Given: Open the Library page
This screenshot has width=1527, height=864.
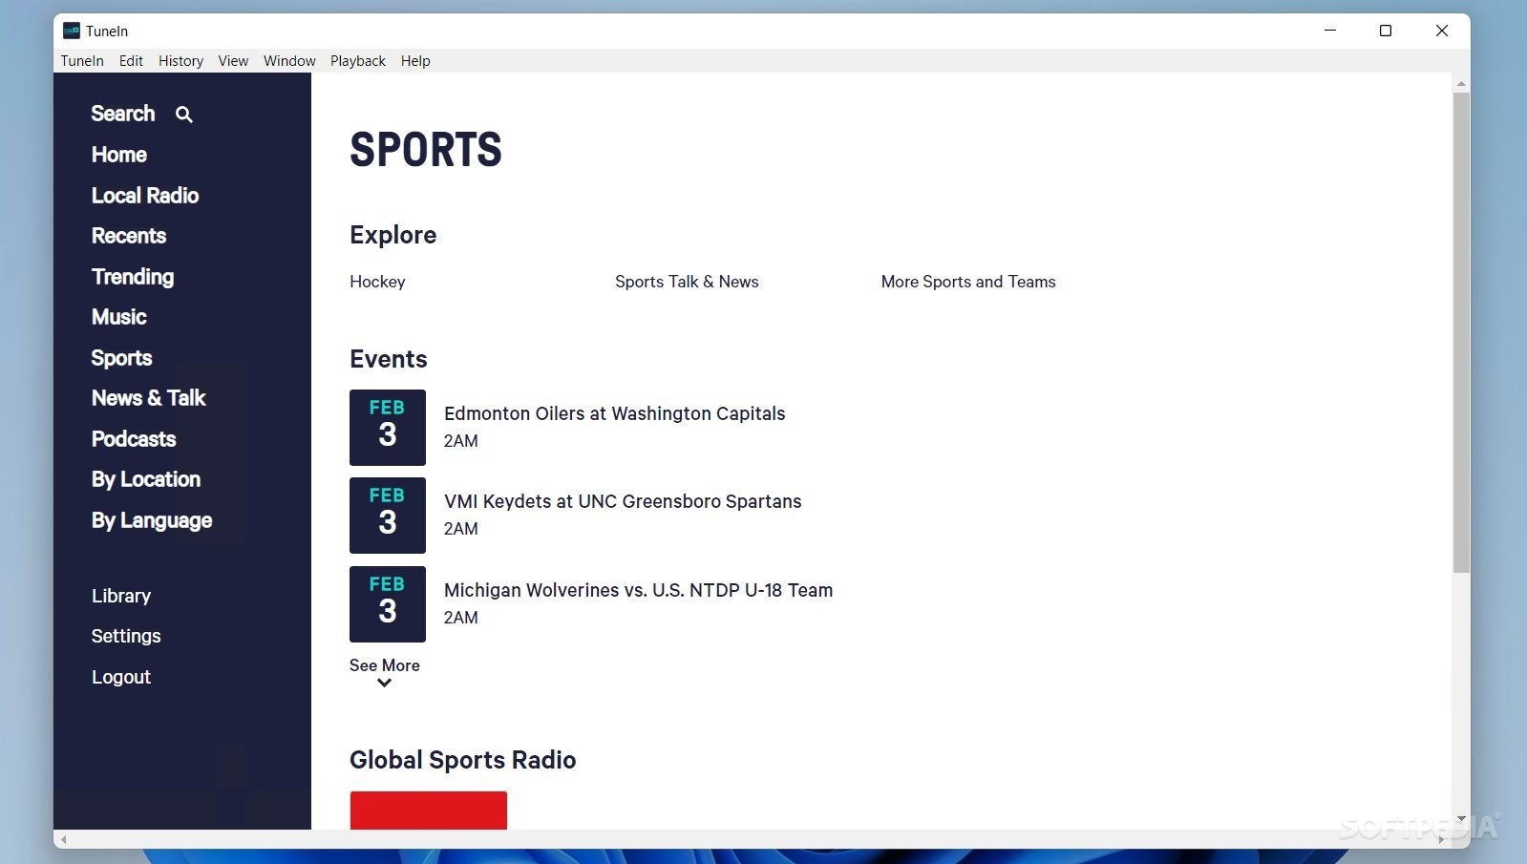Looking at the screenshot, I should tap(121, 596).
